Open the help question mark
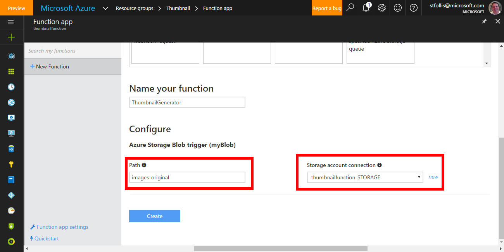This screenshot has width=504, height=252. click(414, 8)
